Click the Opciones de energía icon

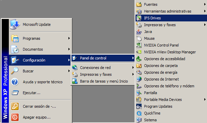point(139,72)
